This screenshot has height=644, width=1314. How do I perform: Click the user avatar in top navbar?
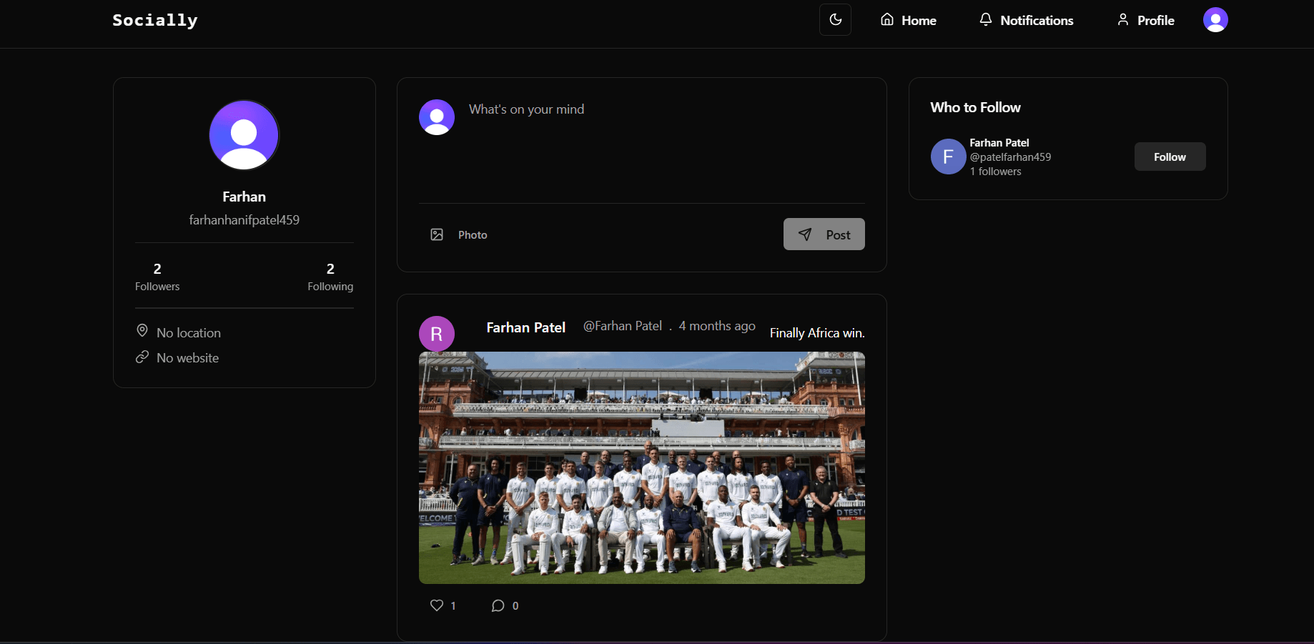click(1215, 20)
